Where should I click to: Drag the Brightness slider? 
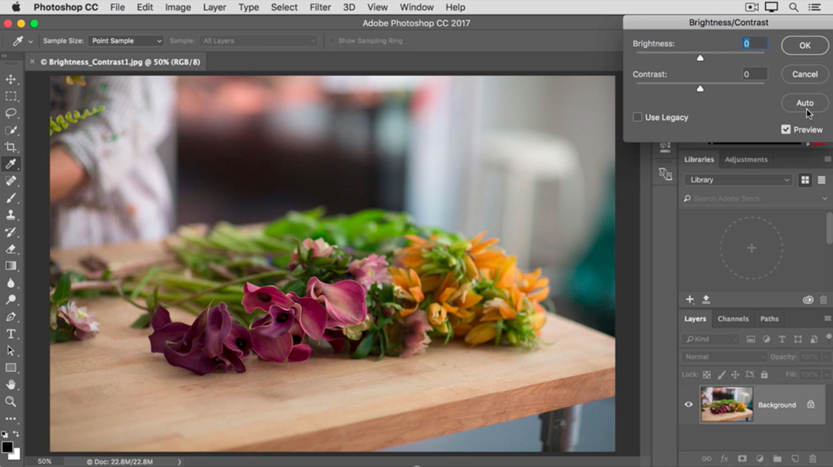click(700, 57)
